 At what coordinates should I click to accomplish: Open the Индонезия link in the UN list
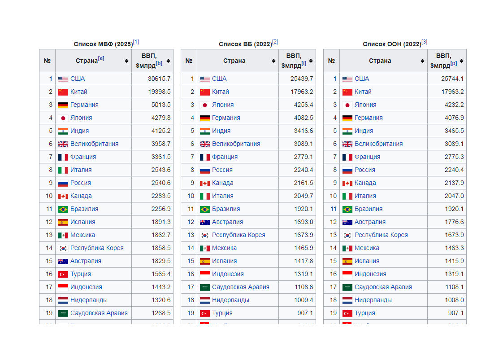(x=370, y=274)
